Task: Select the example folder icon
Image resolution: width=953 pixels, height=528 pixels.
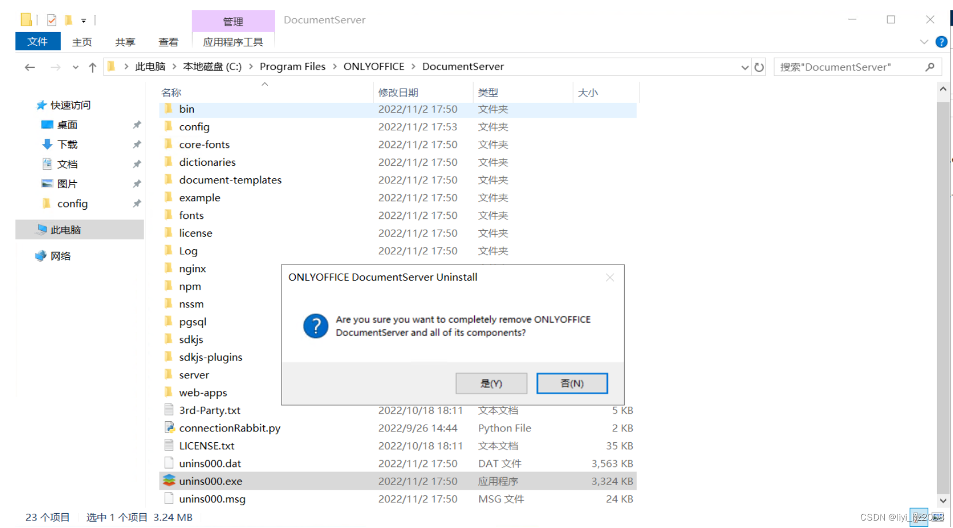Action: point(168,197)
